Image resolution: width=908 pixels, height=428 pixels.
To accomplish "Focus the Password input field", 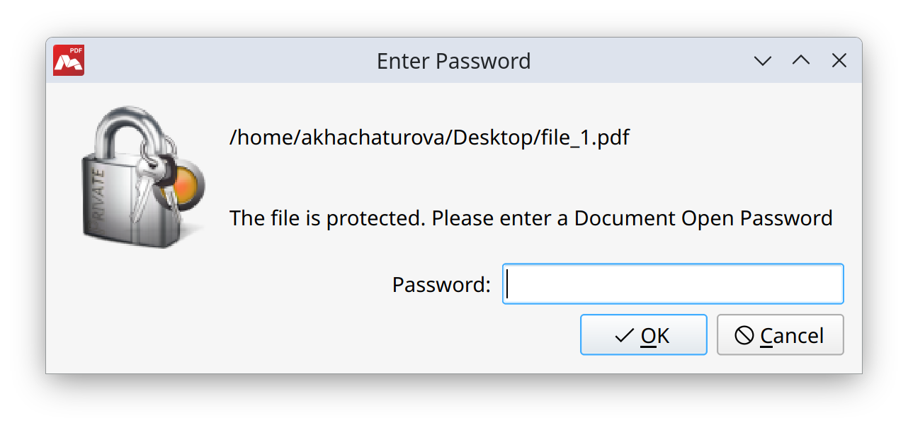I will pyautogui.click(x=673, y=284).
